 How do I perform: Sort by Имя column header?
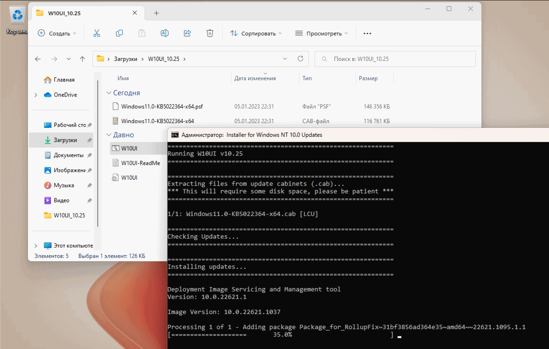123,78
